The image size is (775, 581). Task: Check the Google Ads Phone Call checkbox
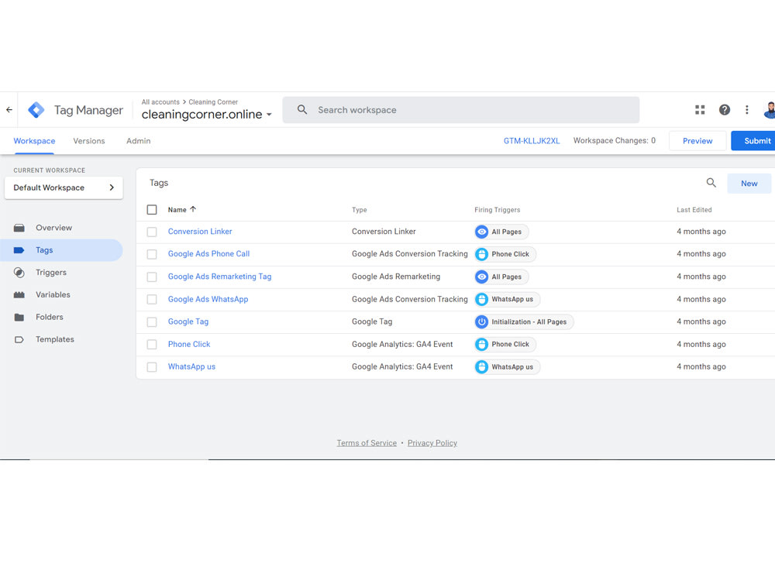[x=152, y=254]
